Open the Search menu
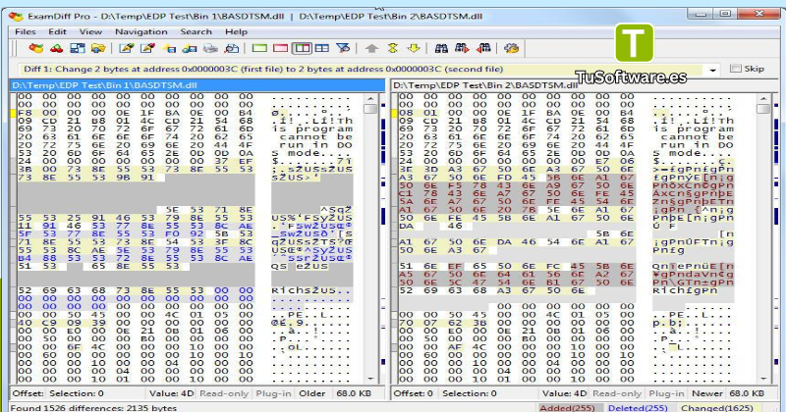Viewport: 786px width, 412px height. [x=196, y=31]
